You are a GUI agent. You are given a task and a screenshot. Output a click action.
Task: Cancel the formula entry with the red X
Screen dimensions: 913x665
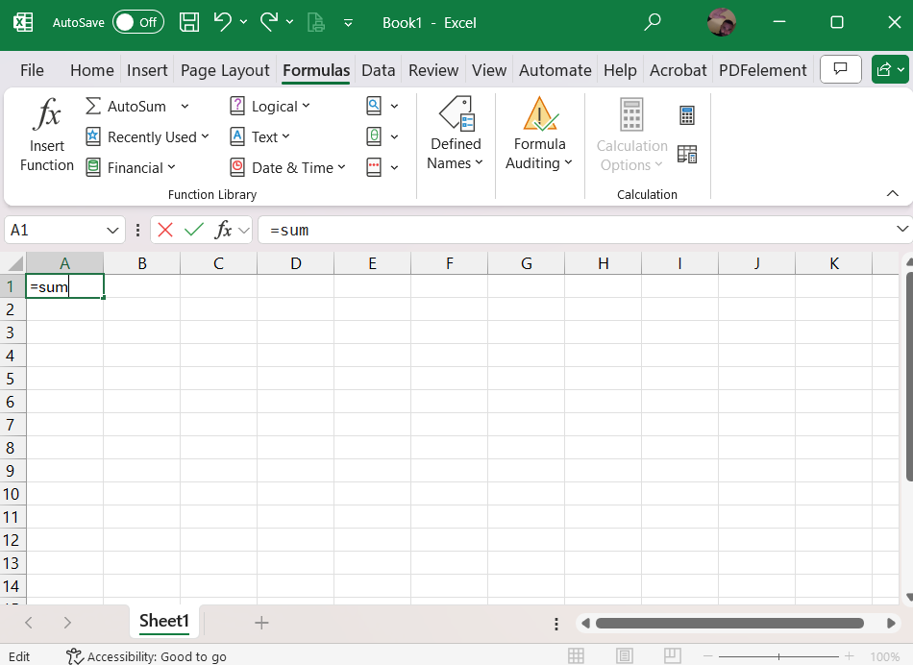(x=165, y=230)
